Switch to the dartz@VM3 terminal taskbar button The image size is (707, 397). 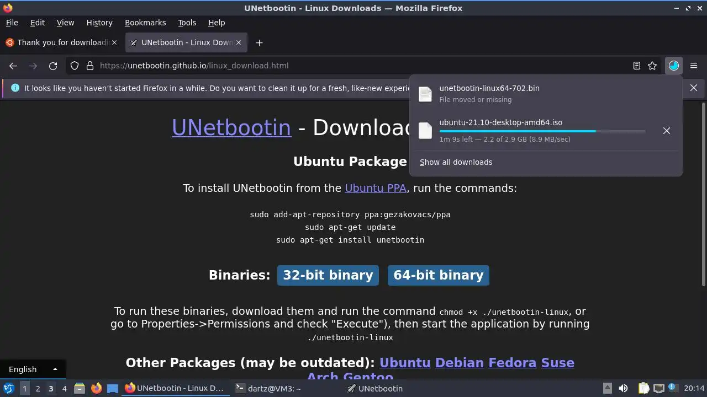pyautogui.click(x=286, y=388)
